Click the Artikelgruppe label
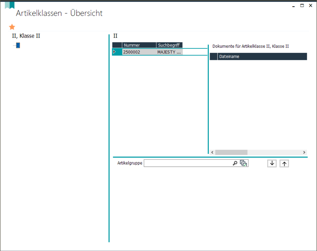317x251 pixels. click(x=129, y=163)
